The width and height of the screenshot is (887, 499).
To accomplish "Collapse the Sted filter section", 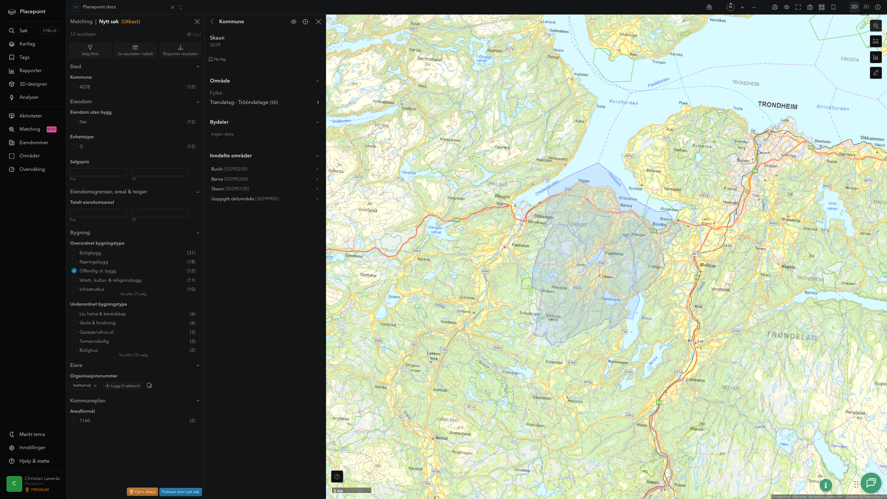I will pyautogui.click(x=198, y=67).
